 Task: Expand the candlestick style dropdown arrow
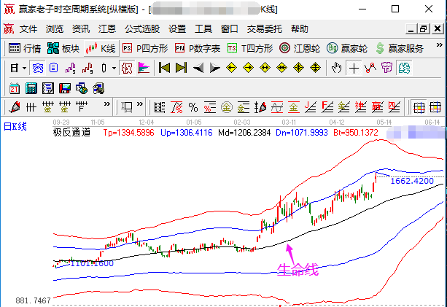tap(113, 68)
